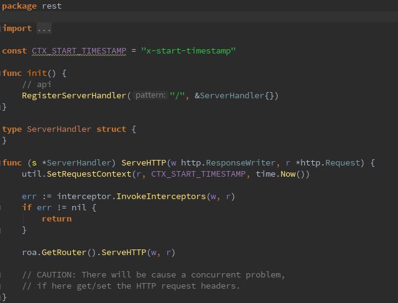Expand the folded import "..." block

tap(44, 29)
